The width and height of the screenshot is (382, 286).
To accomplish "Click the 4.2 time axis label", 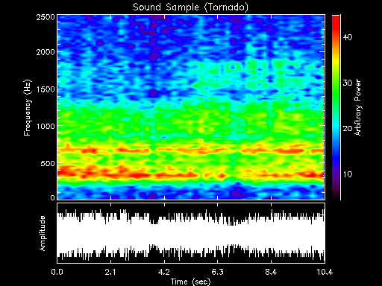I will coord(164,272).
